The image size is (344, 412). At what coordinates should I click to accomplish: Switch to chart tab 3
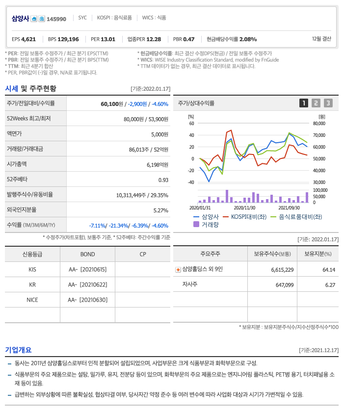pos(328,103)
